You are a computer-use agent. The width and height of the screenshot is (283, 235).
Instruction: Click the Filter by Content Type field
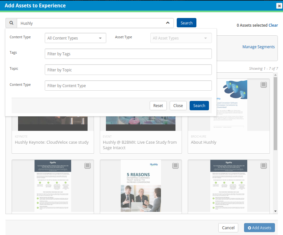click(128, 86)
